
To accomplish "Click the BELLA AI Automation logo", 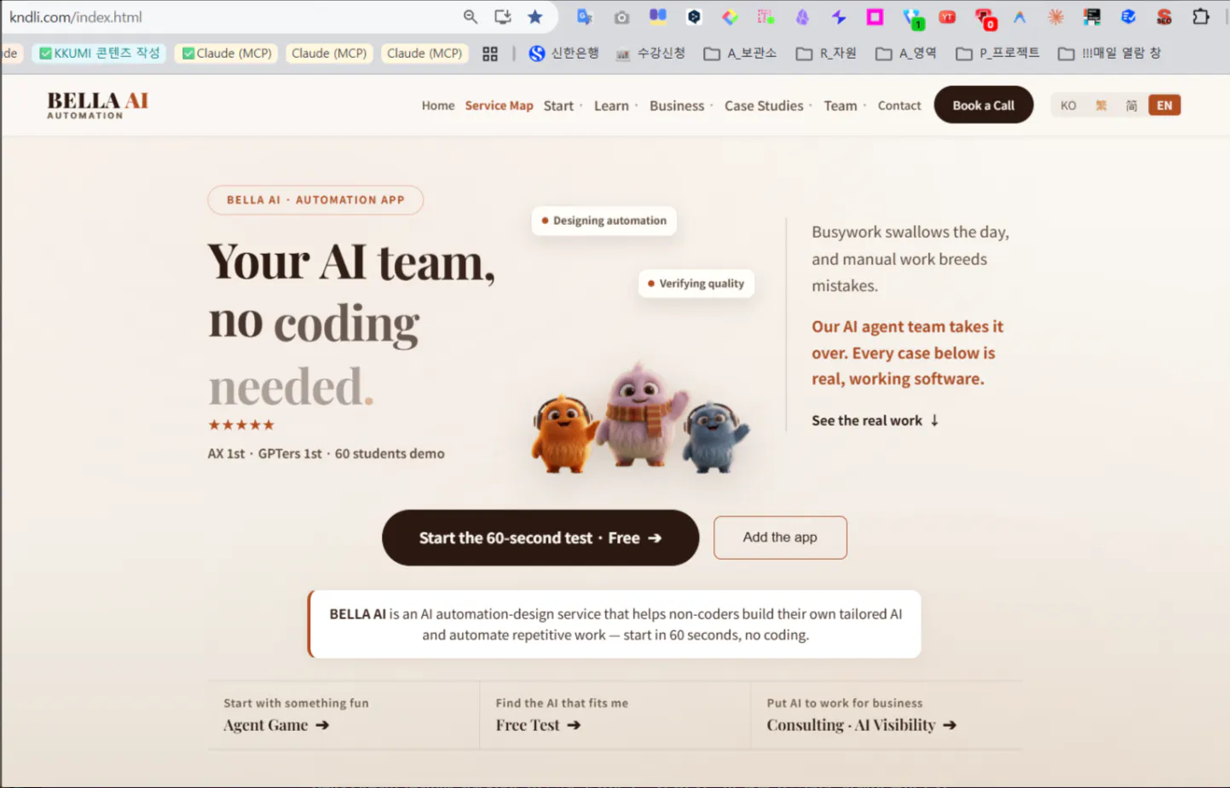I will click(97, 105).
